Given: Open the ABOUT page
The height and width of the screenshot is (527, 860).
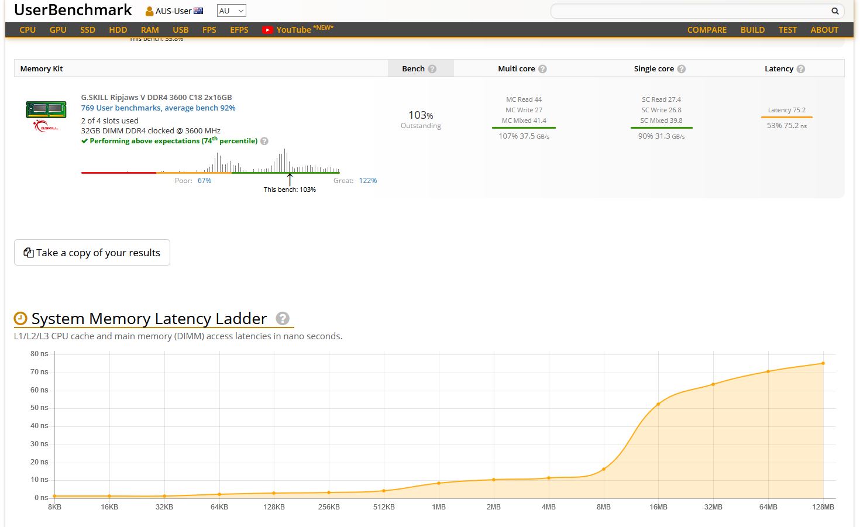Looking at the screenshot, I should click(824, 30).
